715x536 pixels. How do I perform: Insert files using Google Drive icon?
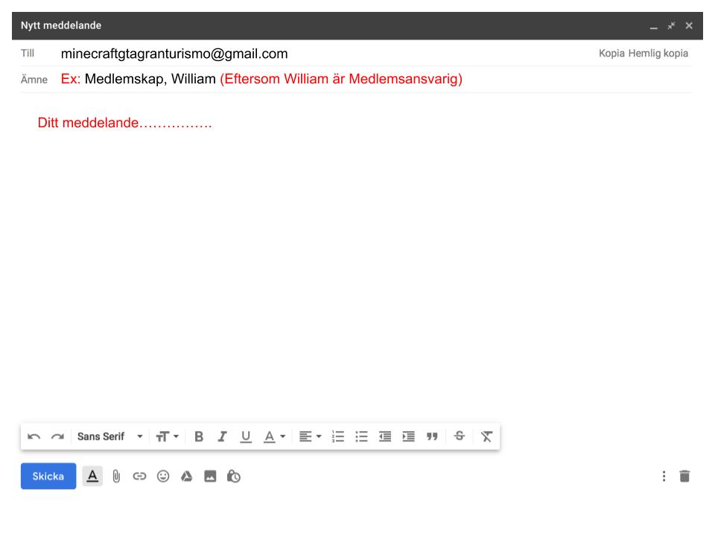click(185, 476)
